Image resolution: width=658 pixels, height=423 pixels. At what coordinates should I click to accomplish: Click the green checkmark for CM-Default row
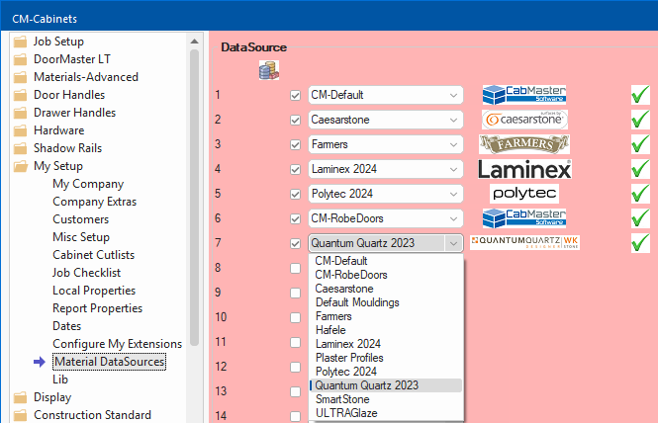640,95
